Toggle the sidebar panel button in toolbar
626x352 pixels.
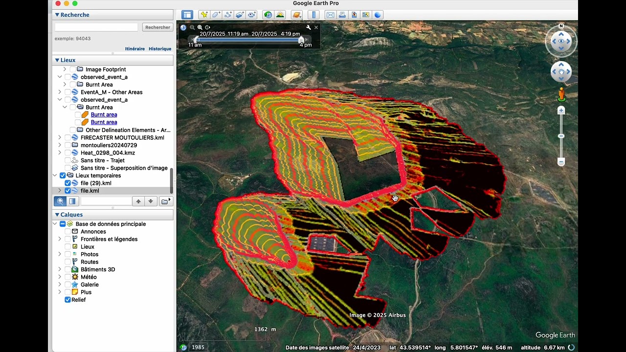tap(187, 15)
